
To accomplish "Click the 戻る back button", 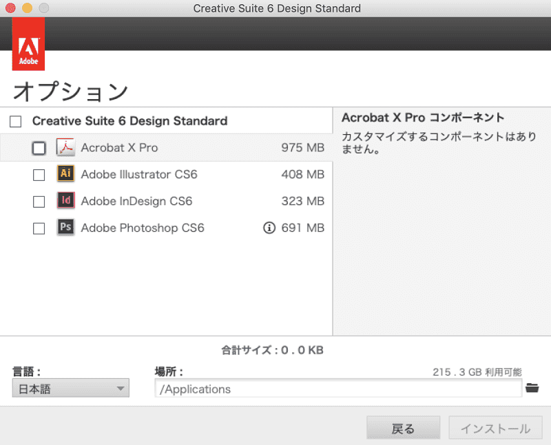I will click(403, 428).
